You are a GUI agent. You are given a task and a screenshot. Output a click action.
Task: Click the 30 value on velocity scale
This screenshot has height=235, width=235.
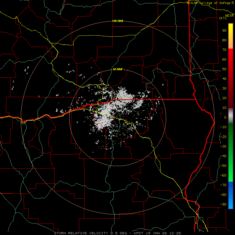pyautogui.click(x=224, y=89)
